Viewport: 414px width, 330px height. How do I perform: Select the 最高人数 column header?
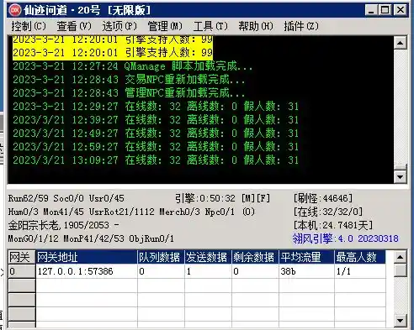click(360, 257)
